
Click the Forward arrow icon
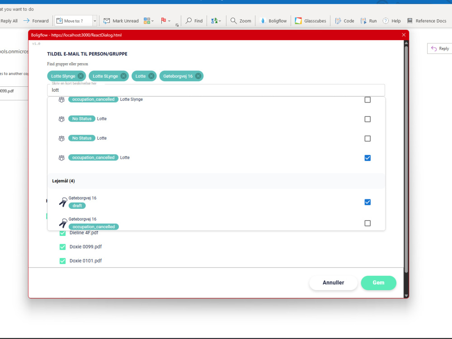(x=27, y=21)
